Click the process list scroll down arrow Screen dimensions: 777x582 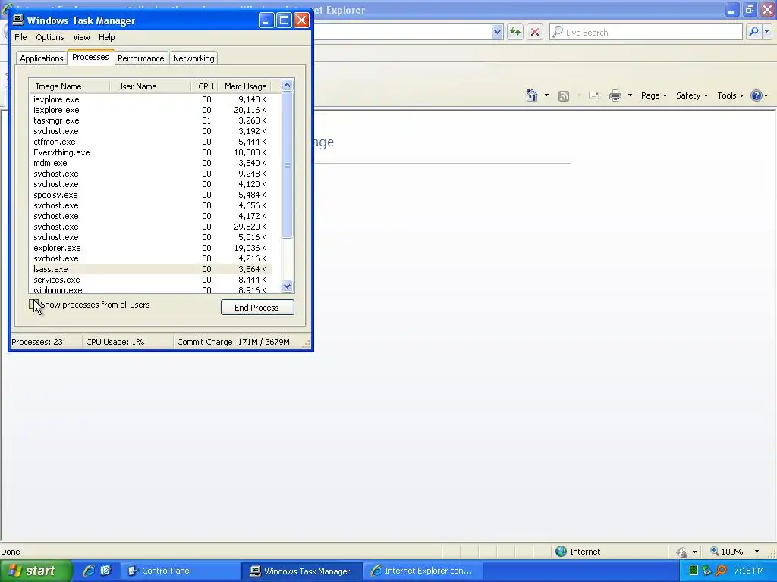[287, 286]
